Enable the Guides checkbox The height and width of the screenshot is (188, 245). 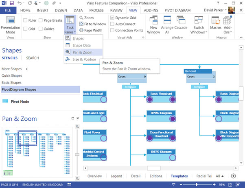[41, 29]
